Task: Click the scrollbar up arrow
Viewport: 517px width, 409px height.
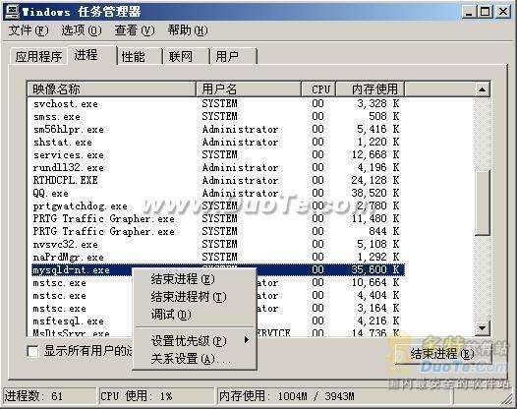Action: pos(482,89)
